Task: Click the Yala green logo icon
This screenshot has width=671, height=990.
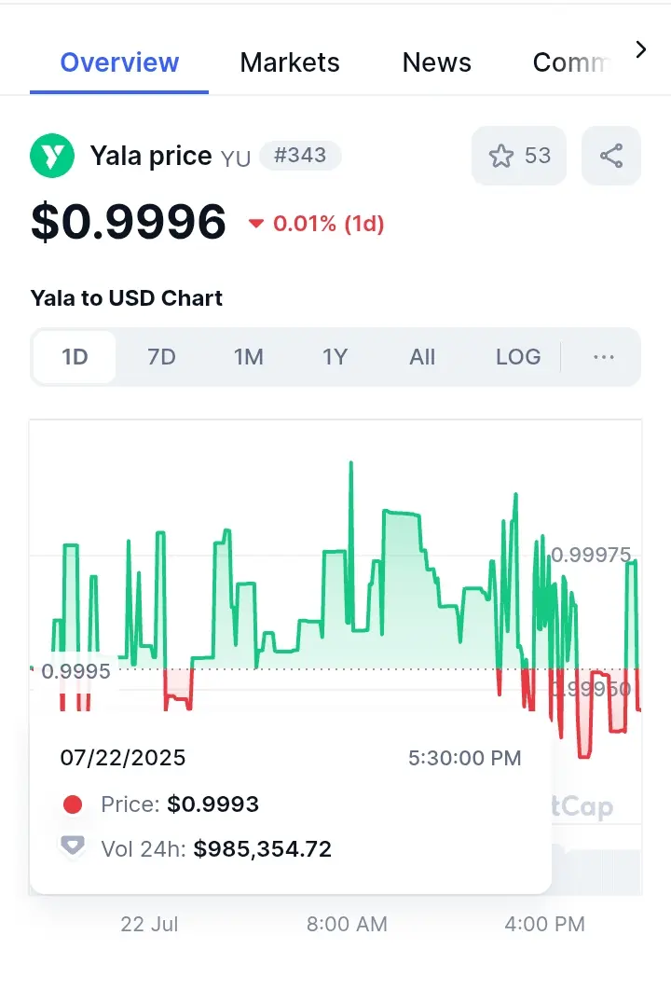Action: (x=52, y=156)
